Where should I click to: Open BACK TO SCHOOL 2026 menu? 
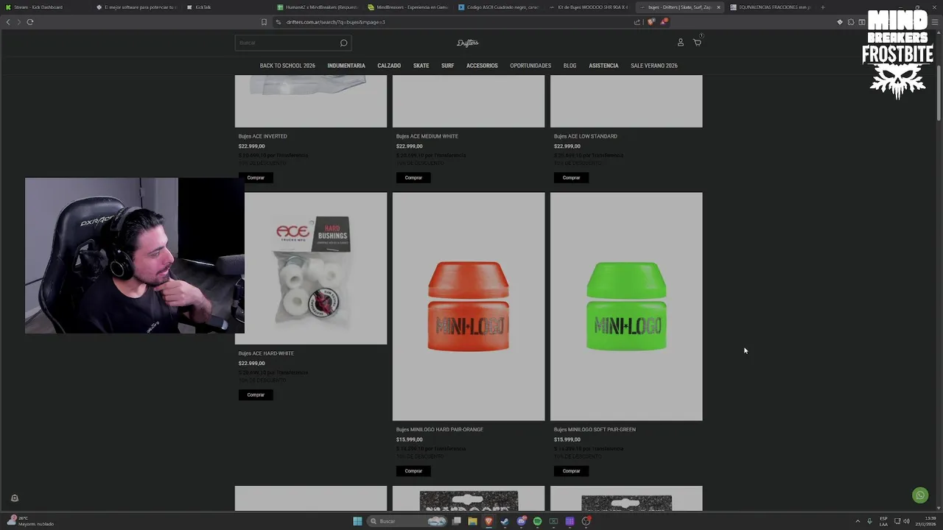287,66
